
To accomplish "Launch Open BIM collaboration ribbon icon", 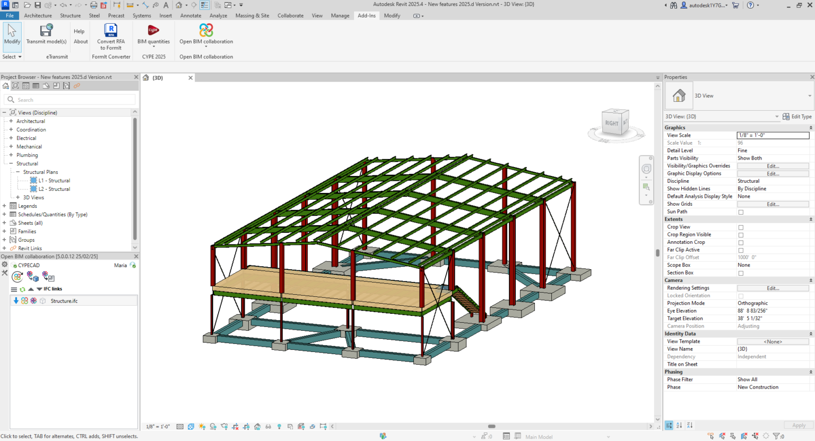I will pos(206,31).
